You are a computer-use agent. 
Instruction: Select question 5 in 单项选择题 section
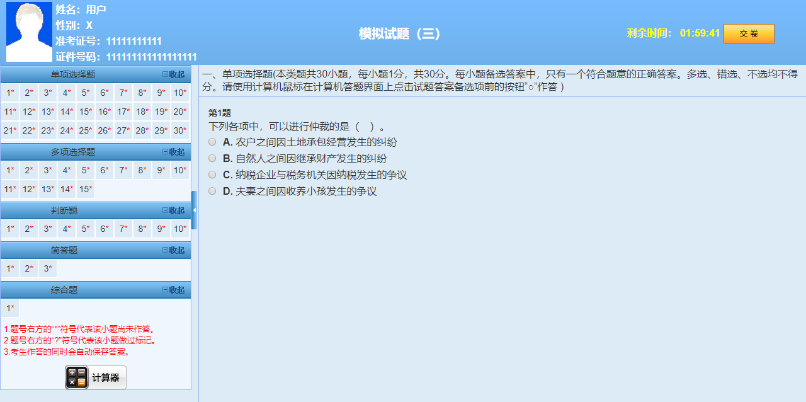(x=85, y=93)
